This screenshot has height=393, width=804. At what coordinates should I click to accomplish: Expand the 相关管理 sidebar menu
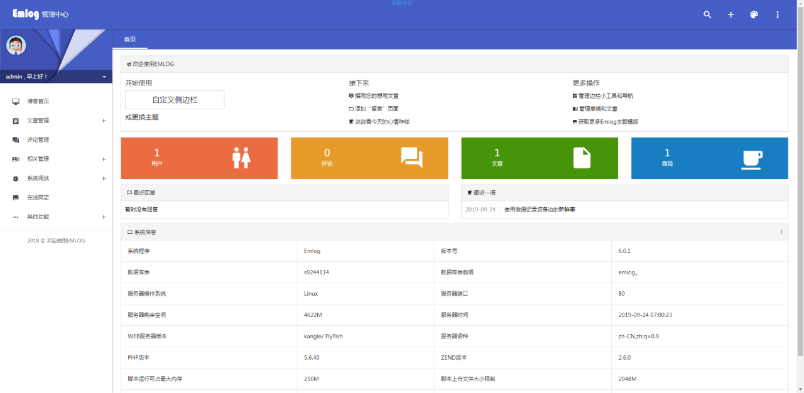(104, 159)
